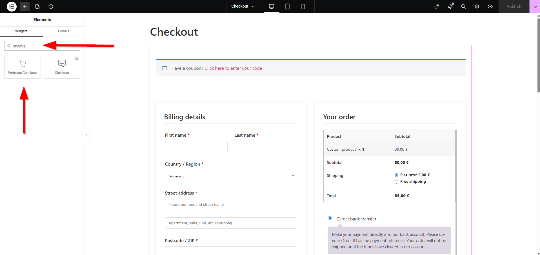The height and width of the screenshot is (255, 540).
Task: Open the document settings icon
Action: [x=38, y=6]
